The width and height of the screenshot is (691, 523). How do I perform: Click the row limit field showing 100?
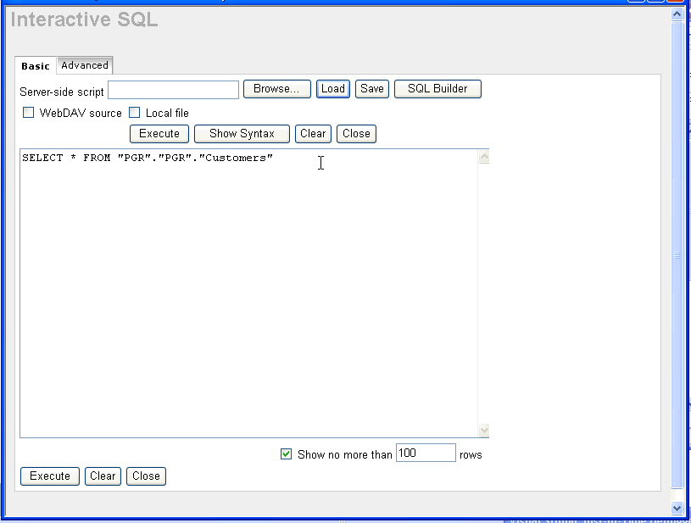426,453
